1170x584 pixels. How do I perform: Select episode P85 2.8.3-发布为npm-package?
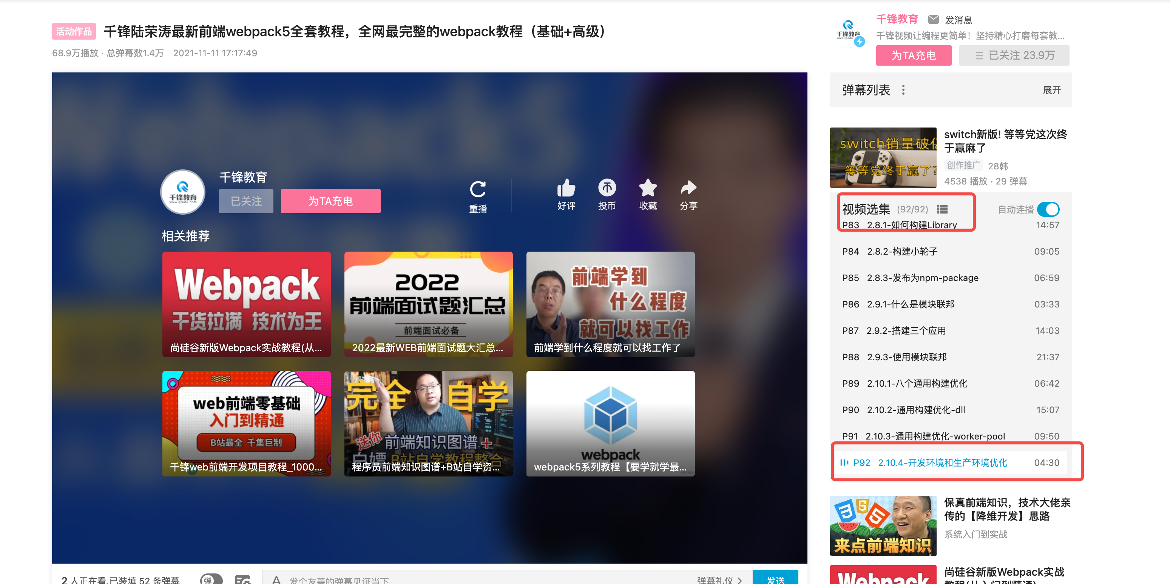pyautogui.click(x=950, y=278)
